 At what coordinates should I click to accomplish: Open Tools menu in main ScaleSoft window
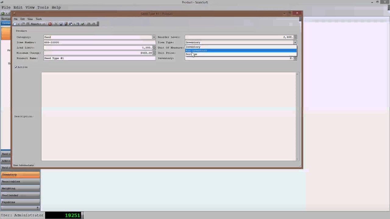tap(43, 7)
